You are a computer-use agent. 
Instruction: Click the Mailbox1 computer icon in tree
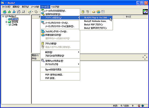click(6, 16)
